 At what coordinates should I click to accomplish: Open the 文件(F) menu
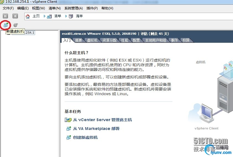[x=8, y=8]
